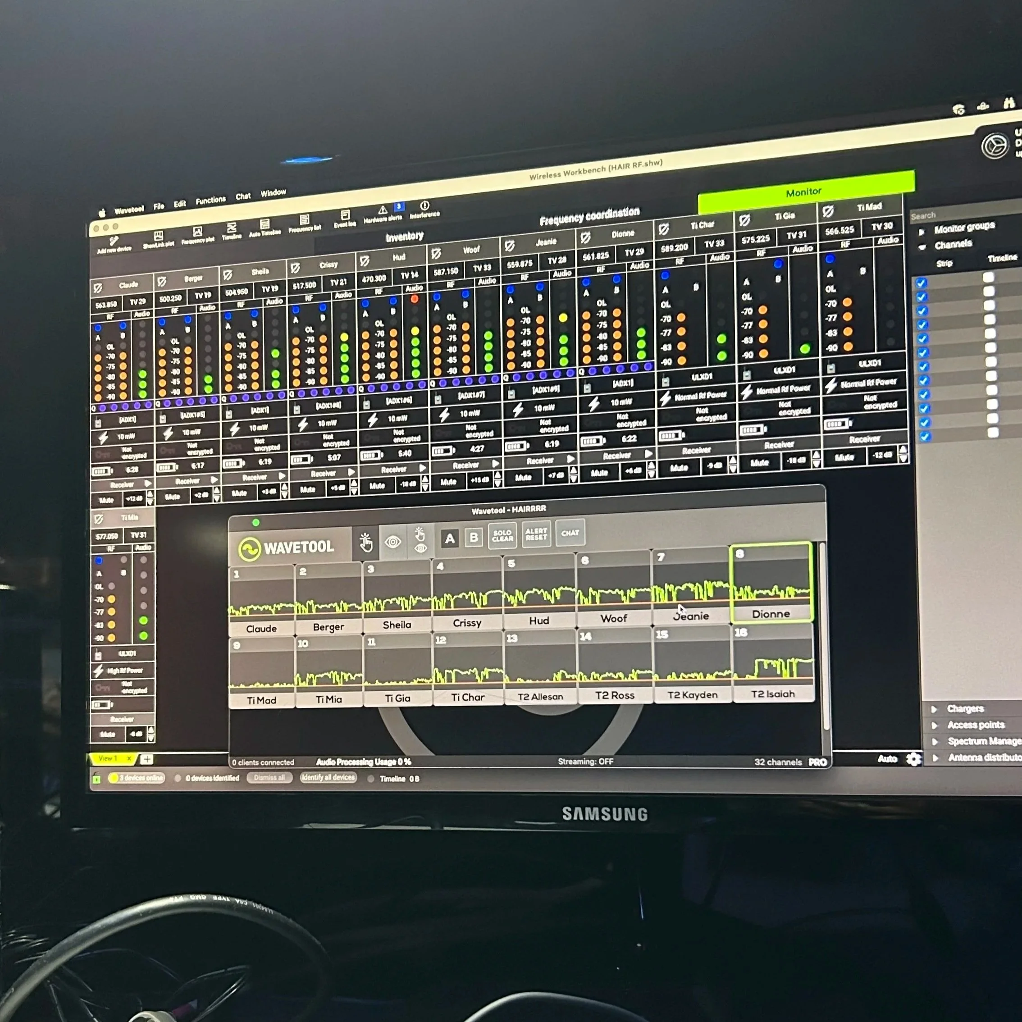This screenshot has width=1022, height=1022.
Task: Click Dismiss all in status bar
Action: coord(269,778)
